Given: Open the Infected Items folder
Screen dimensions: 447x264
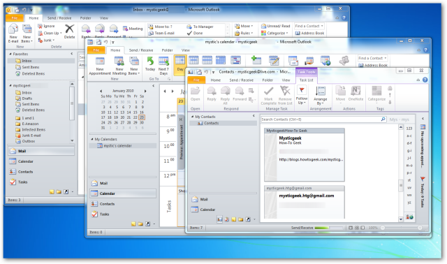Looking at the screenshot, I should pos(31,129).
